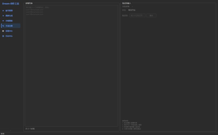Image resolution: width=218 pixels, height=135 pixels.
Task: Go to the 分镜面板 section
Action: pos(9,21)
